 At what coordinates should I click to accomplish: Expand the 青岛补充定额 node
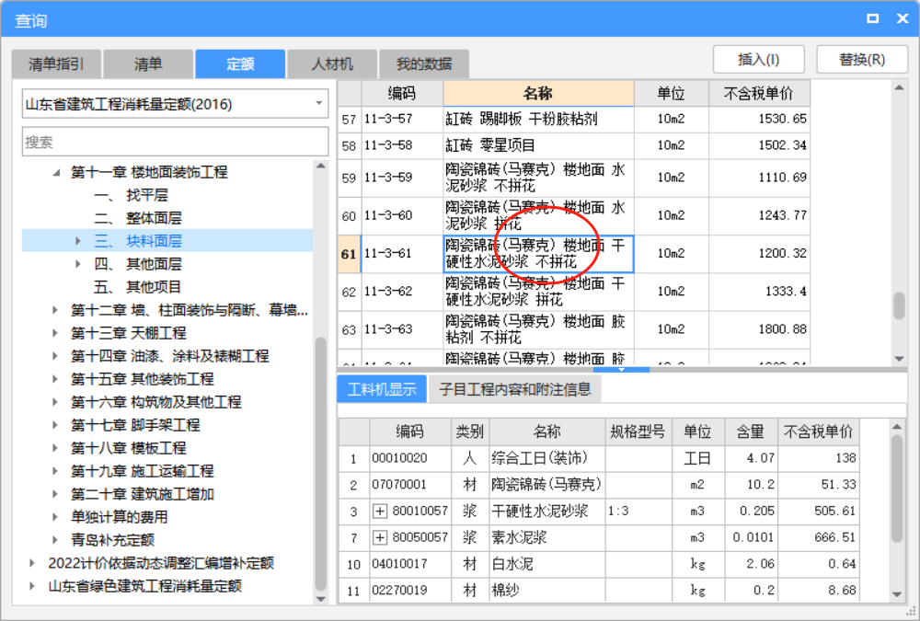point(54,539)
